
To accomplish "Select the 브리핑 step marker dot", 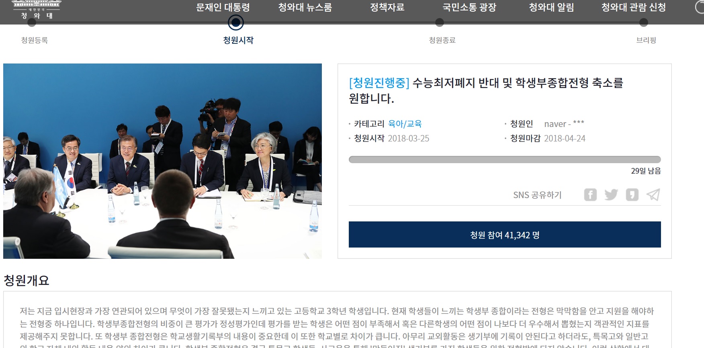I will [644, 23].
